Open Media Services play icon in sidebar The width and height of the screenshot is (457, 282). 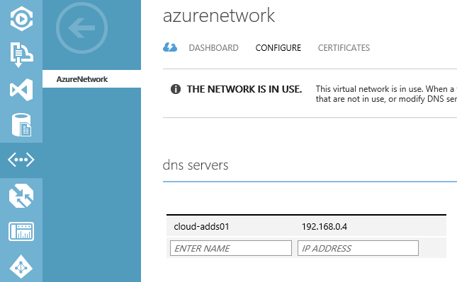tap(21, 19)
